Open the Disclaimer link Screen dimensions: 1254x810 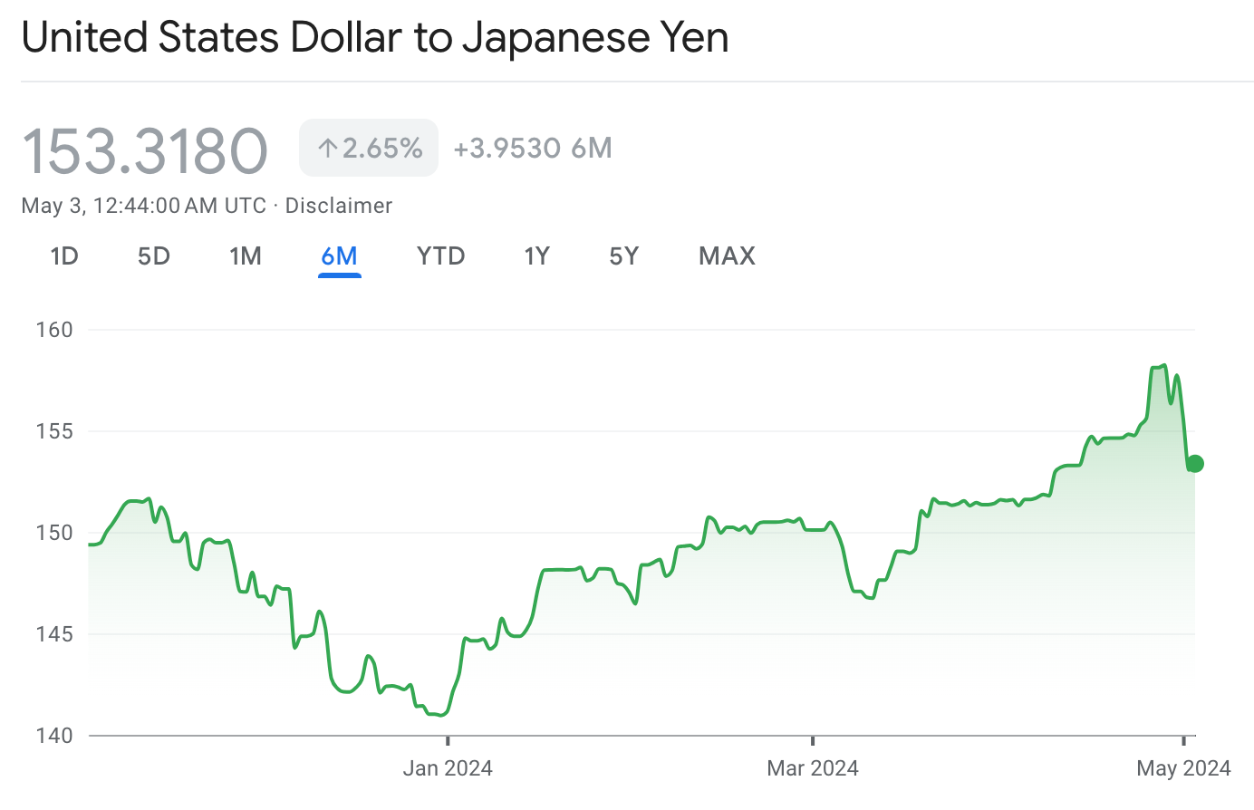click(338, 206)
